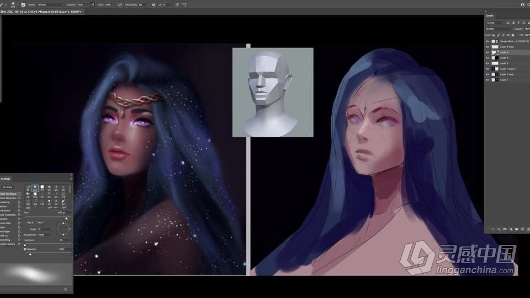This screenshot has width=530, height=298.
Task: Add layer mask icon
Action: click(505, 229)
